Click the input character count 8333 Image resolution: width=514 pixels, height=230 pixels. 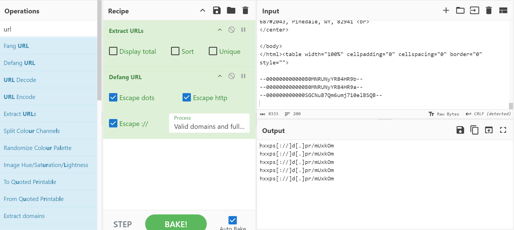269,114
